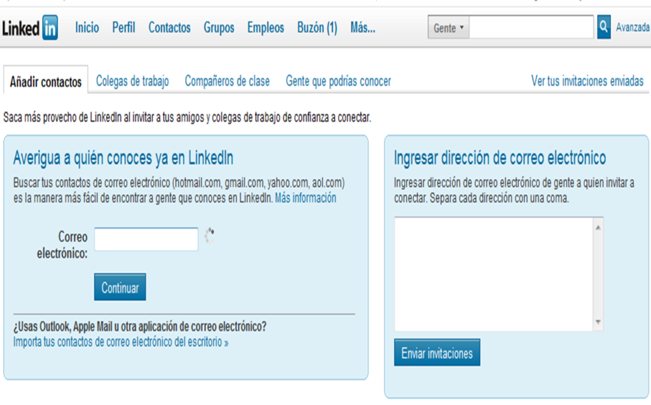
Task: Open Buzón (1) inbox
Action: [x=317, y=28]
